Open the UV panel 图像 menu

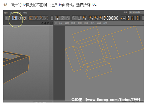(x=73, y=23)
